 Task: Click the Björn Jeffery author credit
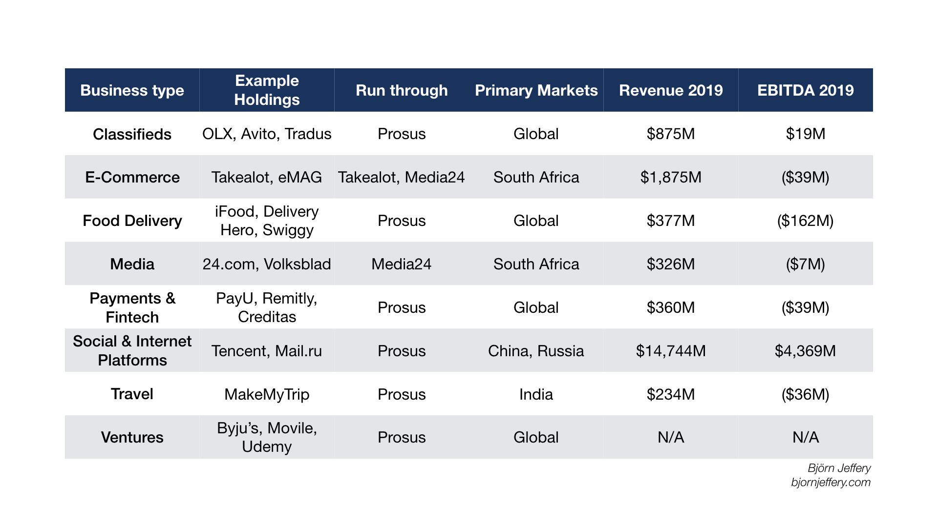point(839,468)
